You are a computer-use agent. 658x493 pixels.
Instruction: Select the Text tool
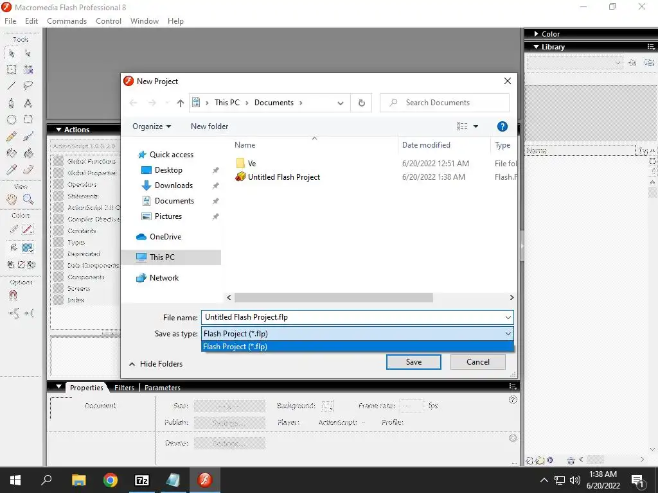(28, 103)
